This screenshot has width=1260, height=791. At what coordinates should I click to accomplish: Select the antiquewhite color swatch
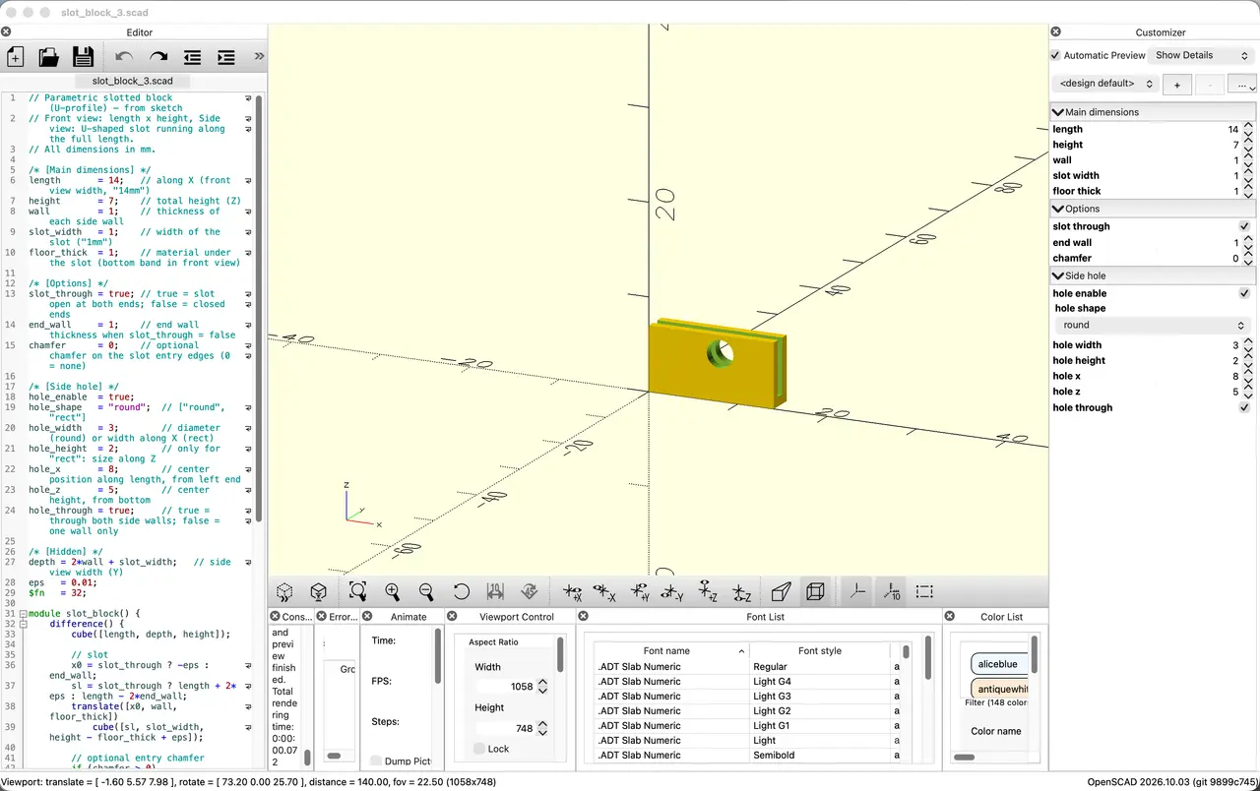[999, 689]
